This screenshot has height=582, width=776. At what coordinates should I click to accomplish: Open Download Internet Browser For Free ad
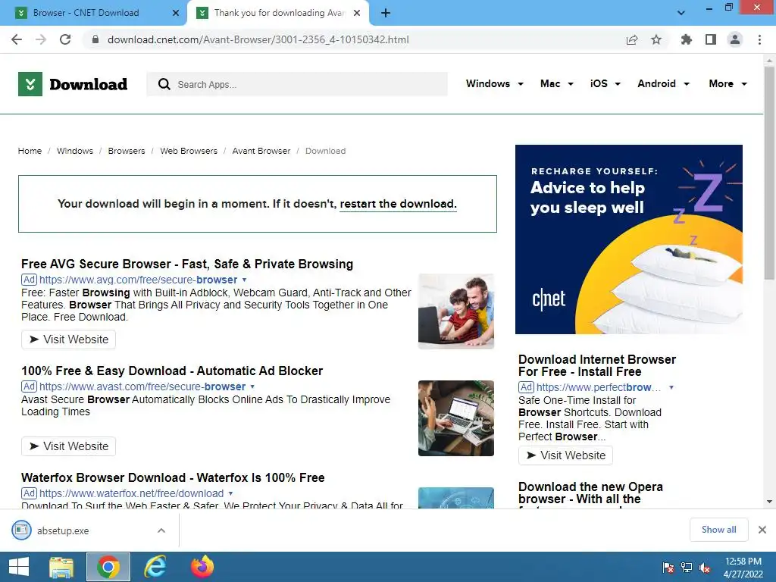tap(597, 366)
